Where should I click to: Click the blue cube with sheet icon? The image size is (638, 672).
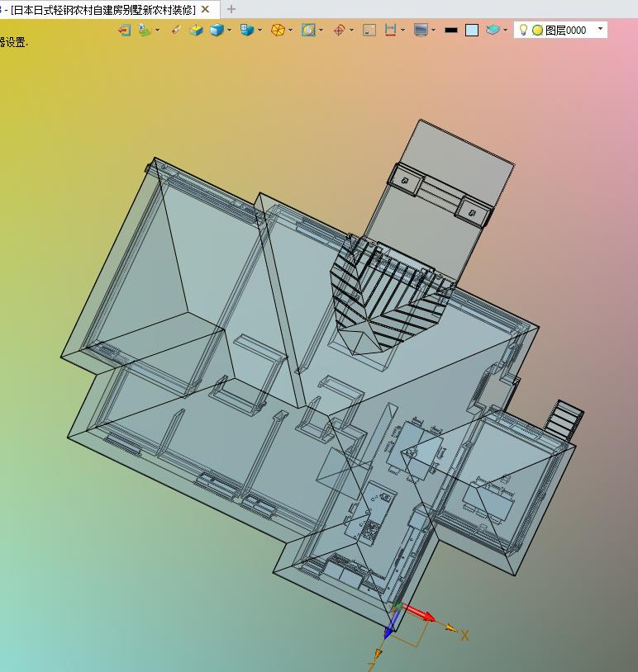247,30
